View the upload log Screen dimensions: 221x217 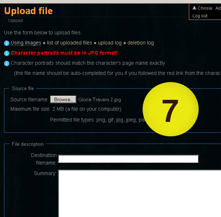click(x=110, y=43)
